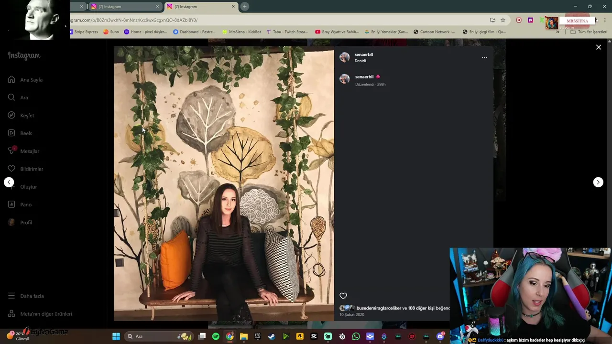Open Dashboard - Restre bookmark

(x=194, y=32)
